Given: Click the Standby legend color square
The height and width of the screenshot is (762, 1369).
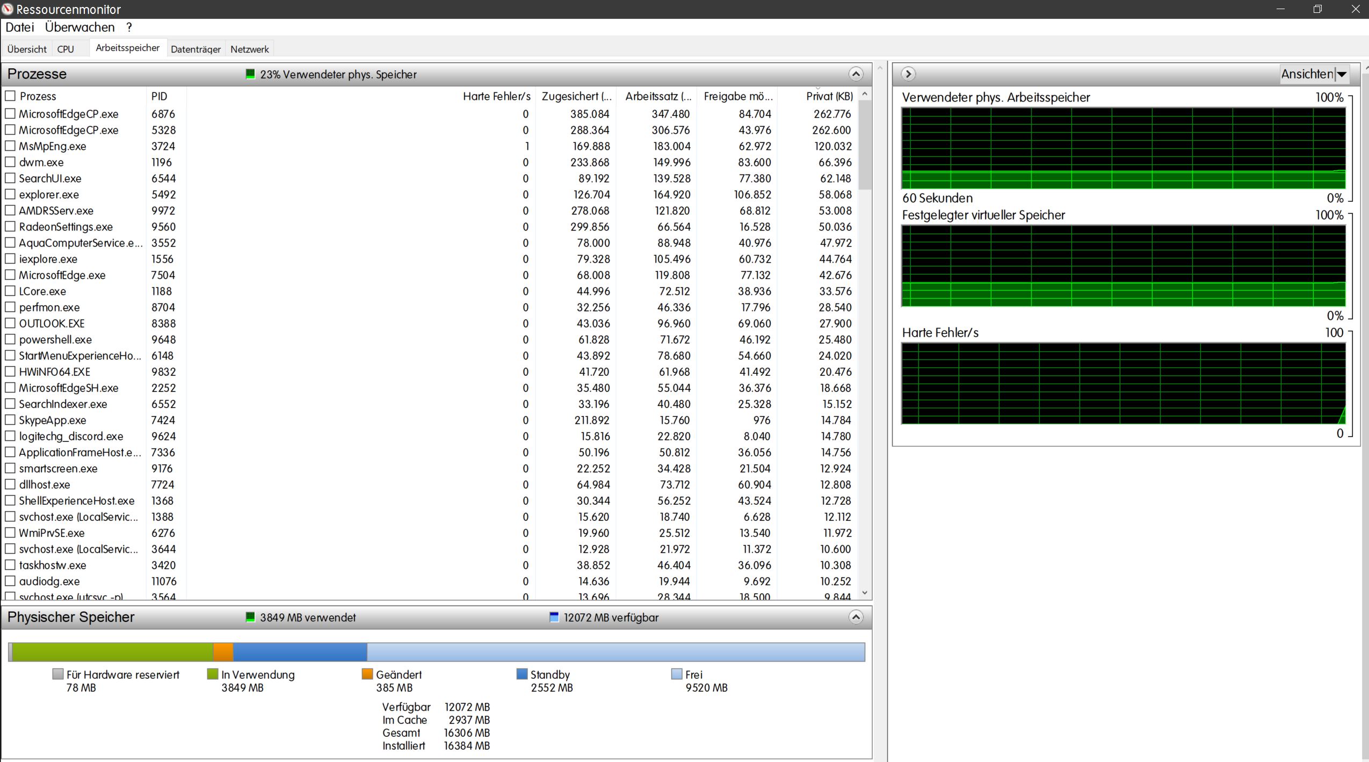Looking at the screenshot, I should pos(521,674).
